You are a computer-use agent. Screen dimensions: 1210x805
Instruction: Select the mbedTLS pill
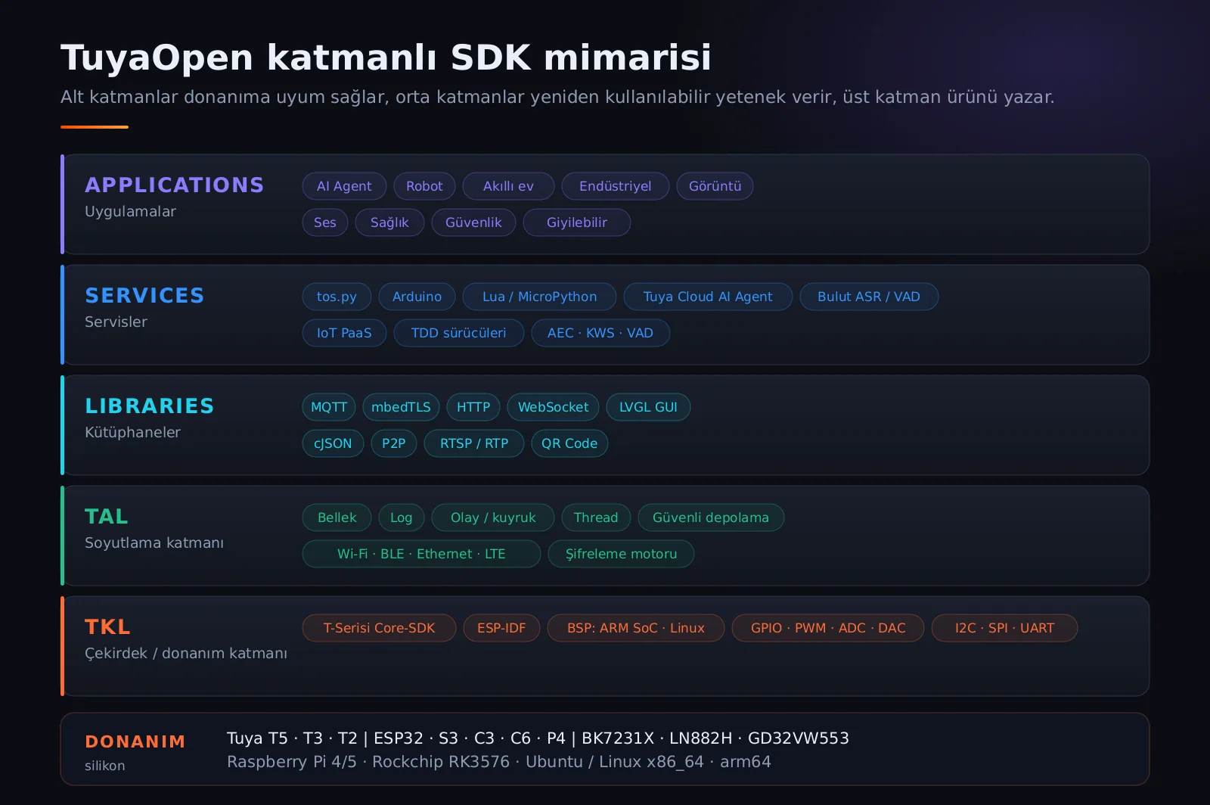click(401, 407)
